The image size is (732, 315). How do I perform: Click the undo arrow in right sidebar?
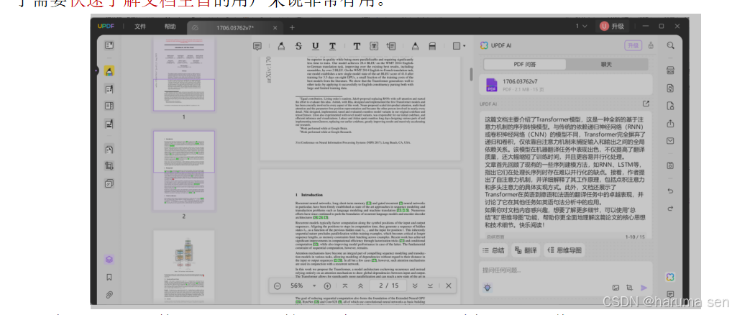tap(670, 191)
